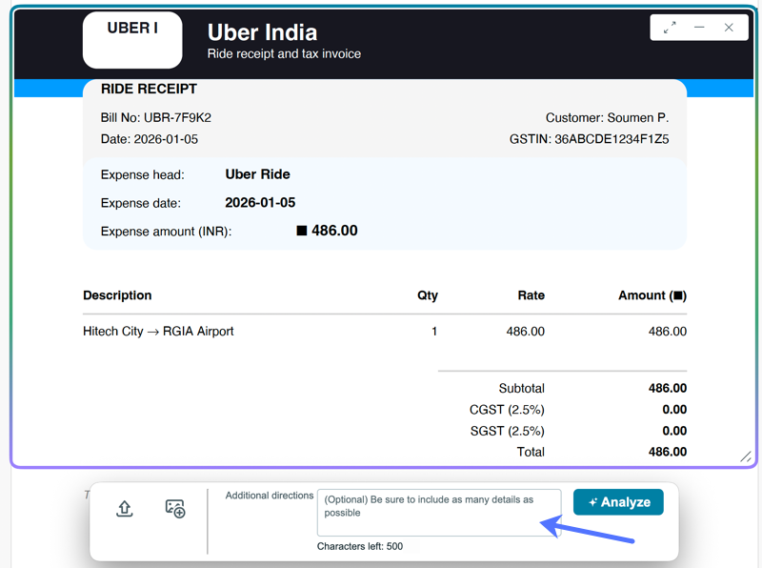Viewport: 762px width, 568px height.
Task: Click the bold 486.00 expense amount
Action: pyautogui.click(x=334, y=231)
